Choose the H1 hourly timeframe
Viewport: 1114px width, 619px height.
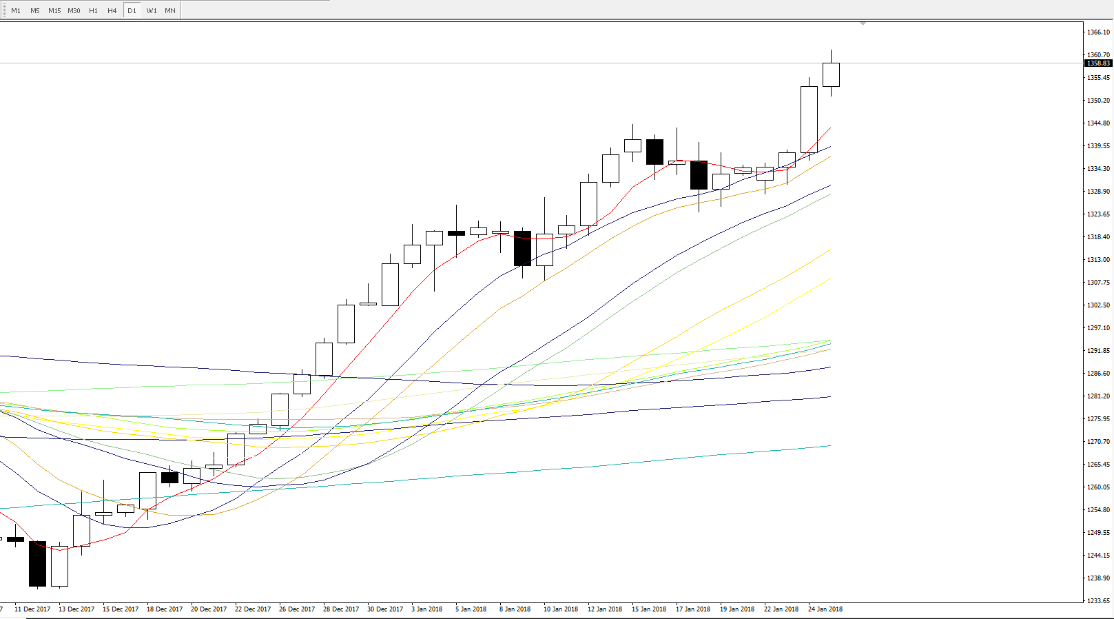[x=93, y=10]
